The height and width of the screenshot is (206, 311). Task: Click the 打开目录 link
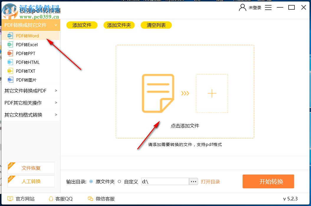tap(210, 182)
